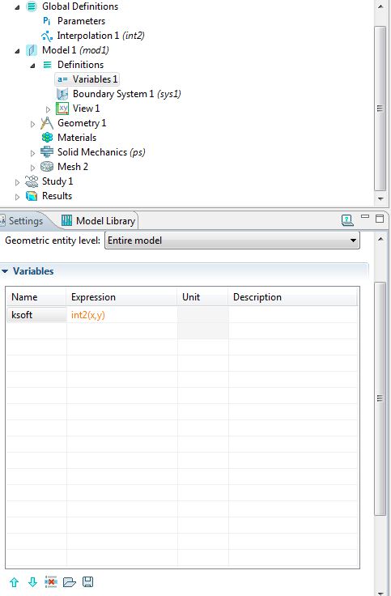Select the Parameters node
The width and height of the screenshot is (391, 596).
tap(74, 21)
